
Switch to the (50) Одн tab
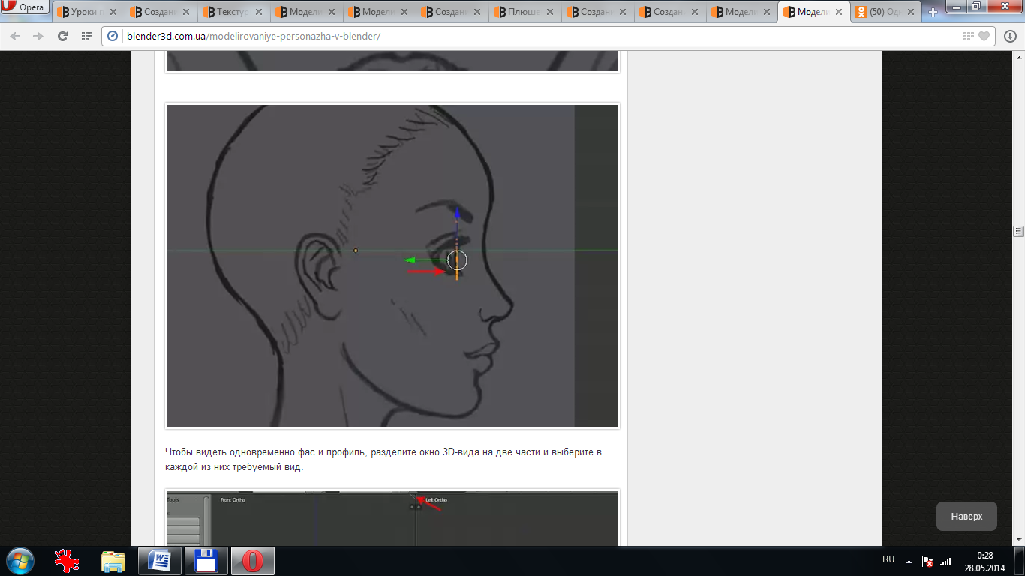887,12
